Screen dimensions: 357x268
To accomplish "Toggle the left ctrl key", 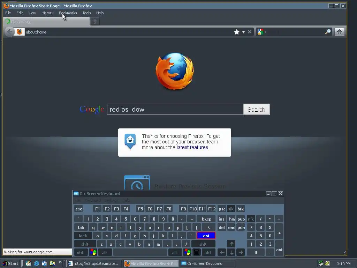I will coord(80,253).
